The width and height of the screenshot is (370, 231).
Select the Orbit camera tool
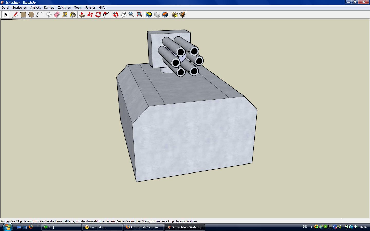pos(115,15)
